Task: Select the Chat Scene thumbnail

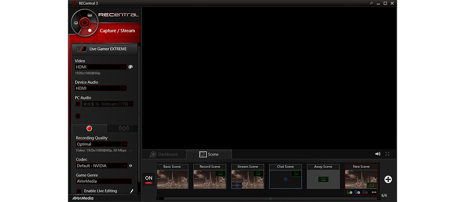Action: pyautogui.click(x=285, y=176)
